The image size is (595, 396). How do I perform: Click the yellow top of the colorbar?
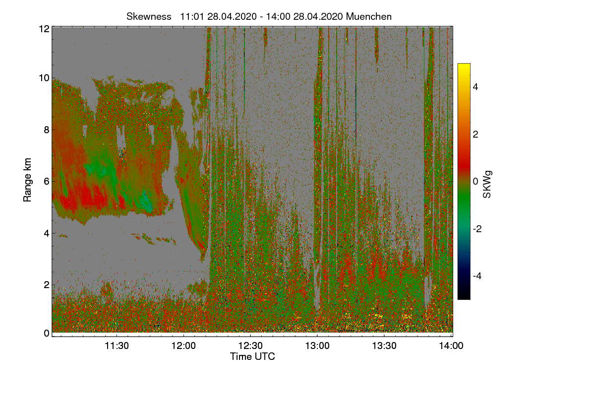(x=464, y=67)
